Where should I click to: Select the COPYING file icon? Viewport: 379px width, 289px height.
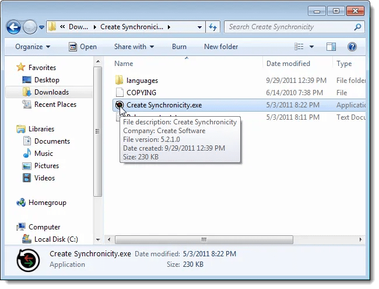point(120,92)
